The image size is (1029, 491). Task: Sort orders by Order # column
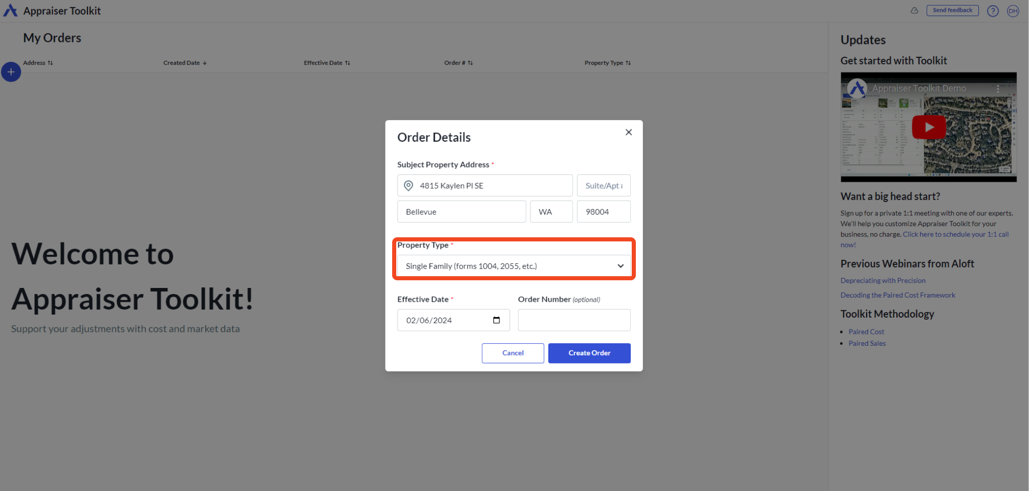(458, 63)
